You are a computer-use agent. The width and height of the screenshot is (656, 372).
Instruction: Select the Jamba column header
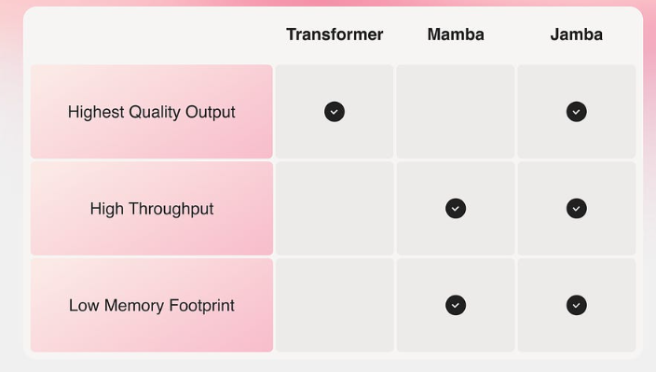(x=576, y=34)
